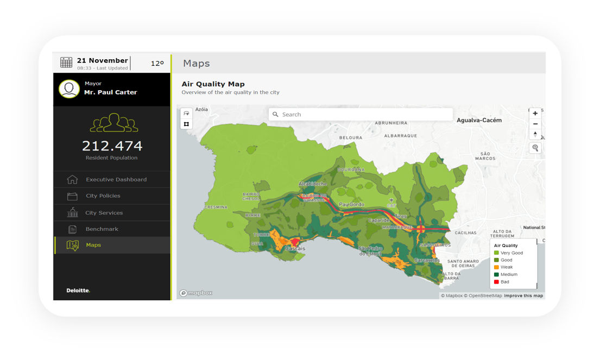Click the zoom out minus button
Viewport: 600px width, 359px height.
[535, 124]
